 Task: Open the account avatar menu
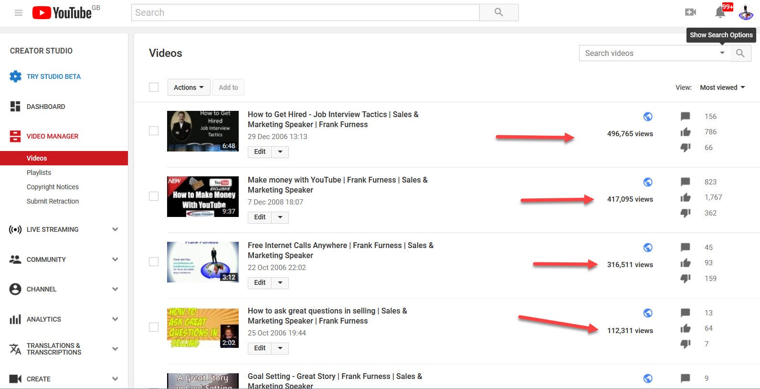tap(746, 12)
